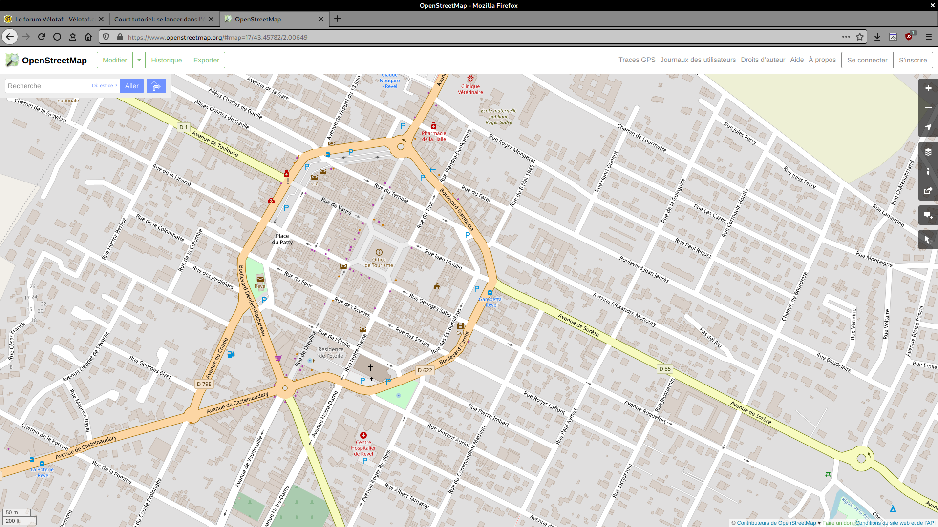938x527 pixels.
Task: Show my location on map
Action: click(928, 127)
